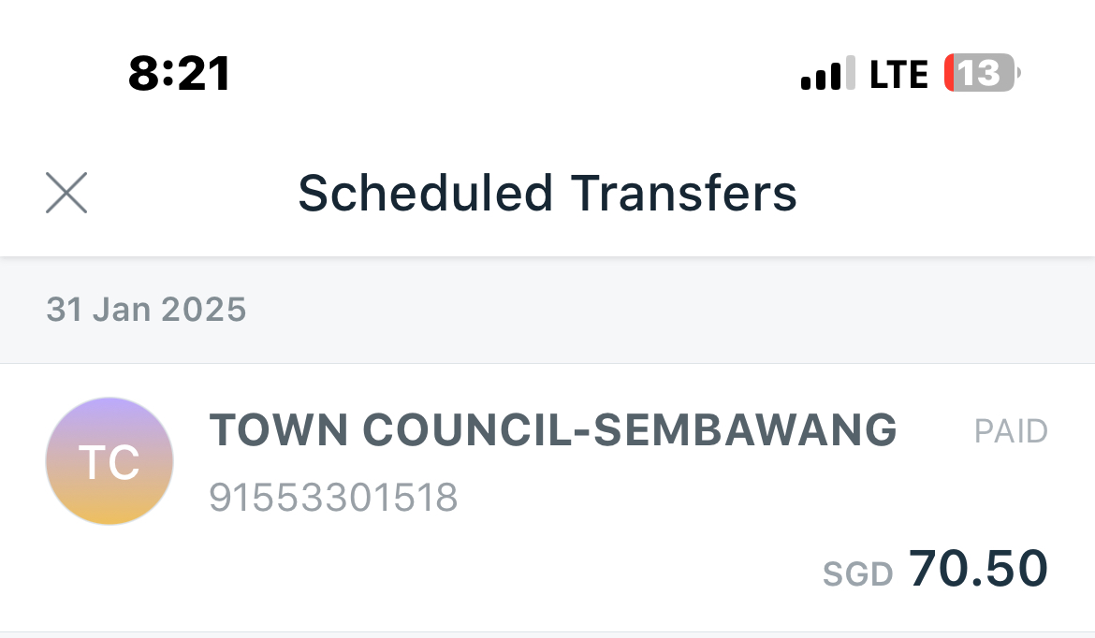Screen dimensions: 1095x638
Task: Tap the PAID status label
Action: click(x=1011, y=431)
